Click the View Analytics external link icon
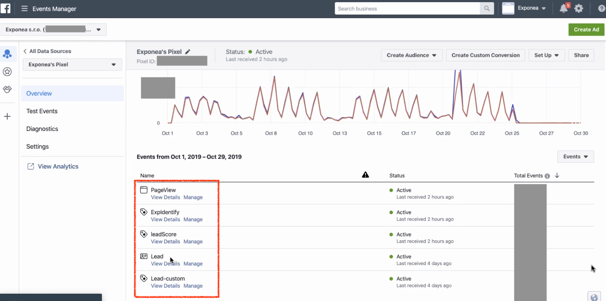 [30, 166]
